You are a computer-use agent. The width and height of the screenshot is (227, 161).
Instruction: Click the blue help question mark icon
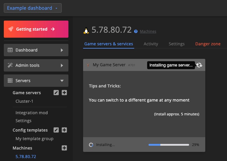coord(136,31)
